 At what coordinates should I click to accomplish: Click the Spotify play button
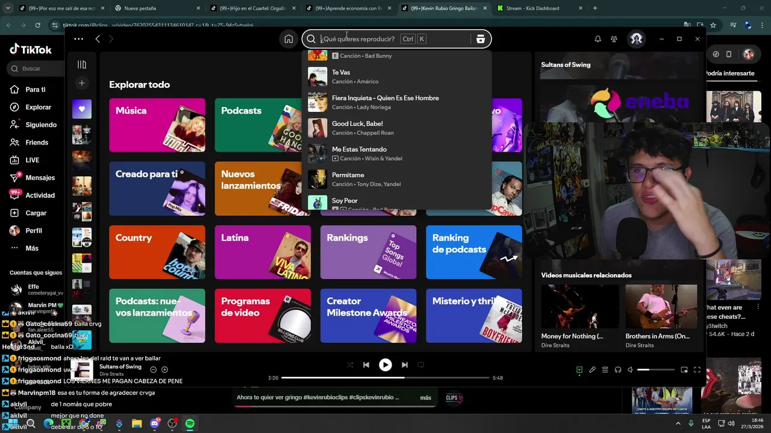point(385,365)
